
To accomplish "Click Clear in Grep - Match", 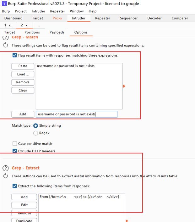I will coord(23,90).
